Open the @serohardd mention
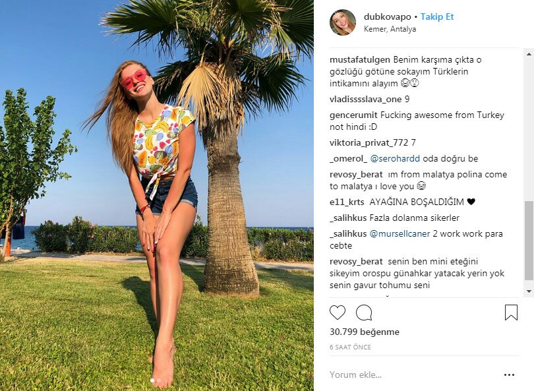 click(395, 159)
